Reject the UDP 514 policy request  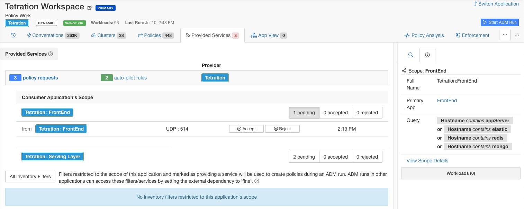pos(282,129)
